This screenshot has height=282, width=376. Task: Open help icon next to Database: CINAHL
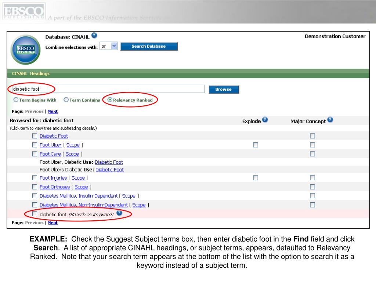[x=94, y=36]
